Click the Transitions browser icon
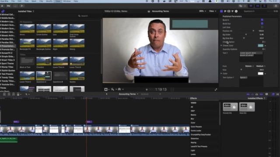The height and width of the screenshot is (157, 280). (x=278, y=94)
